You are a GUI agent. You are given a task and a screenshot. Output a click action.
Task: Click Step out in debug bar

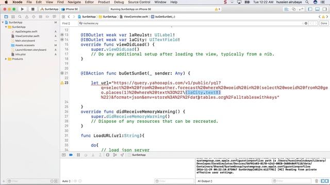pyautogui.click(x=100, y=155)
